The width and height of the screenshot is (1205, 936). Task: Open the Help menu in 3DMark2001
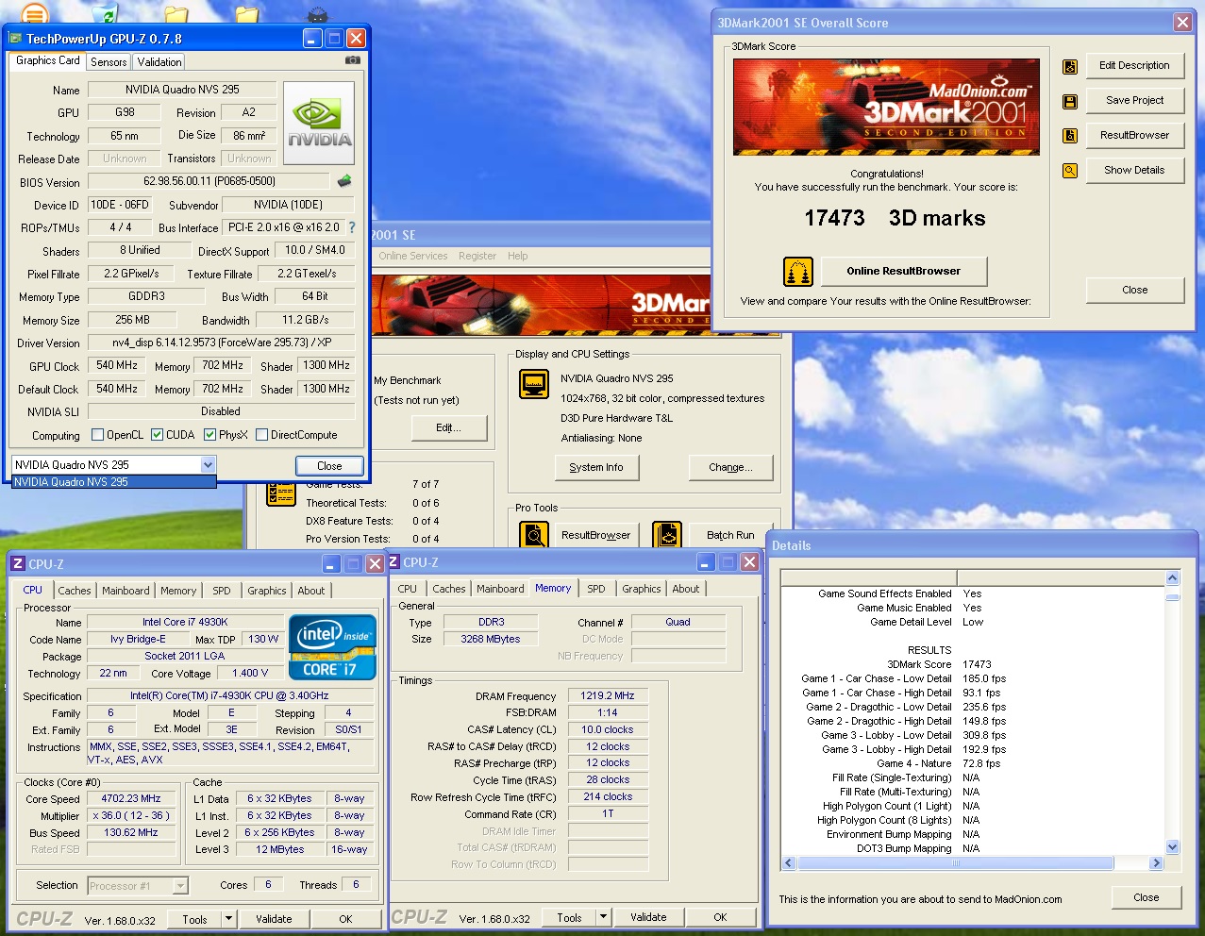pos(518,256)
